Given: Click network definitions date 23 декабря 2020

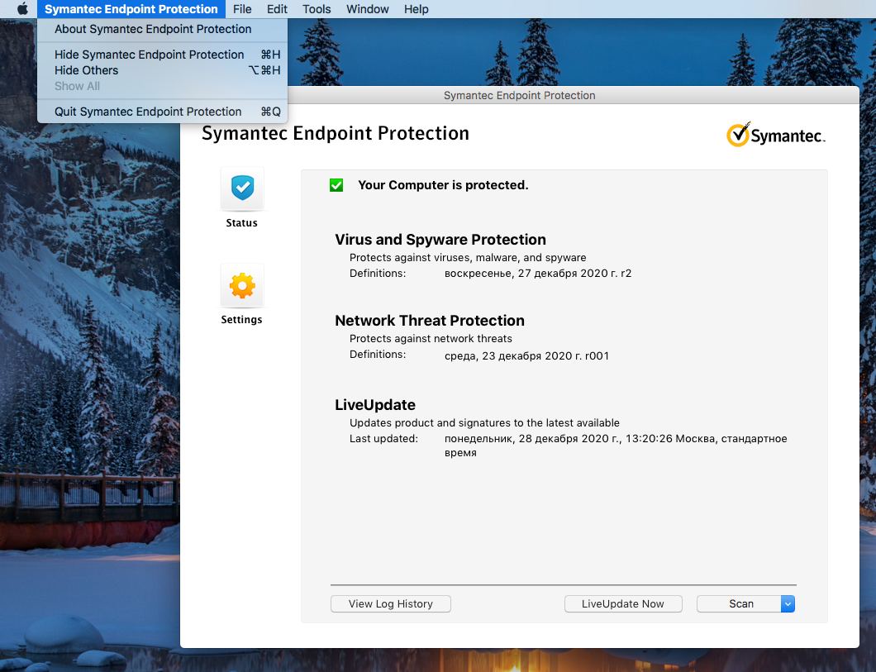Looking at the screenshot, I should tap(526, 355).
